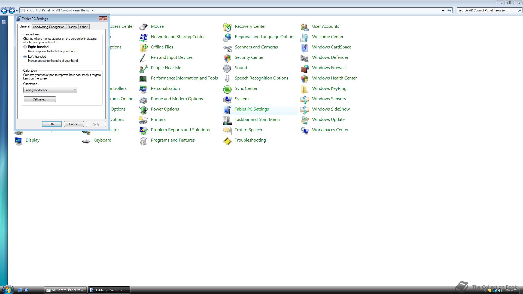This screenshot has height=294, width=523.
Task: Open the Text to Speech link
Action: pos(248,130)
